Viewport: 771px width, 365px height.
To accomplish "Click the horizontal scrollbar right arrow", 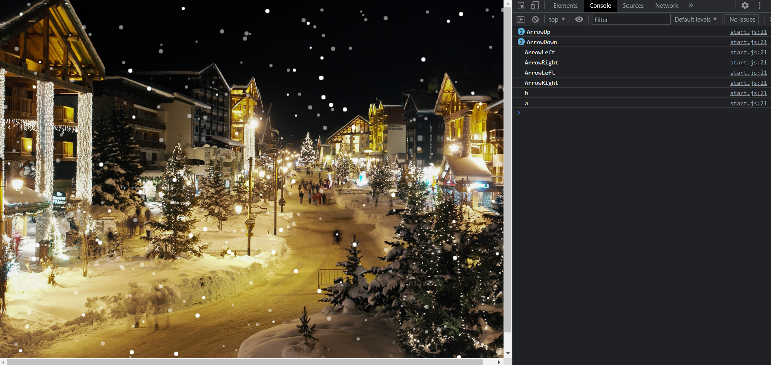I will (x=499, y=362).
